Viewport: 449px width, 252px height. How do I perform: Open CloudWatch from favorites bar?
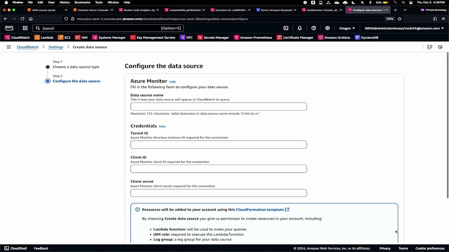[17, 37]
